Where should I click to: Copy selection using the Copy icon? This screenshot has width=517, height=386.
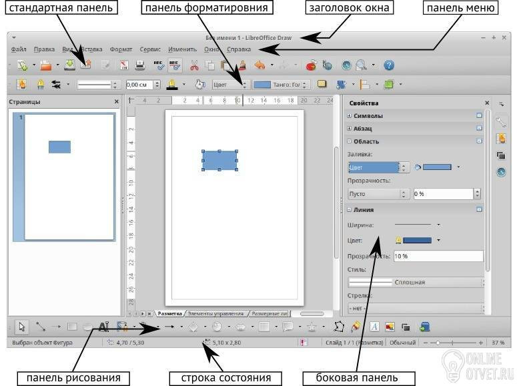pos(209,65)
